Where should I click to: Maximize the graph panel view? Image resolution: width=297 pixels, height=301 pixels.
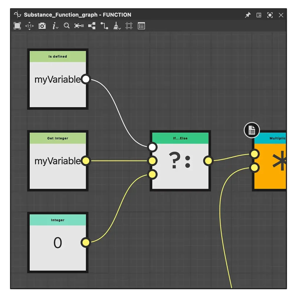coord(270,15)
